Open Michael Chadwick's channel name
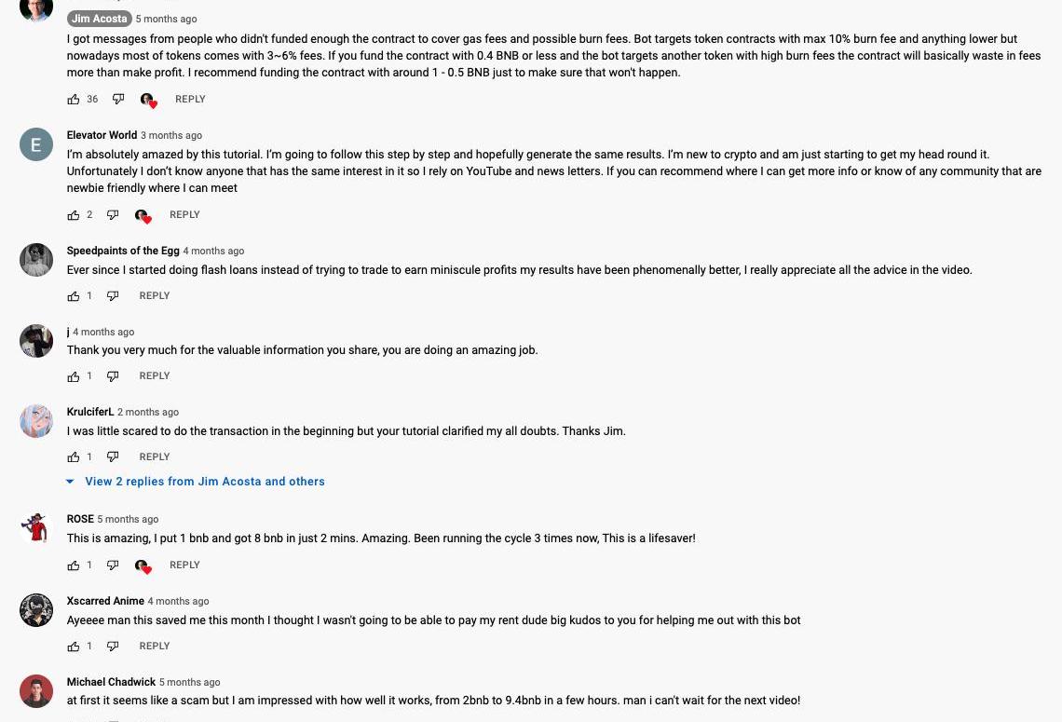The width and height of the screenshot is (1062, 722). coord(111,682)
